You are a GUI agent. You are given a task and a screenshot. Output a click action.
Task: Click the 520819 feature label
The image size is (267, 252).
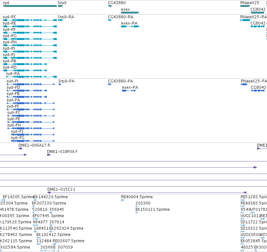[x=40, y=210]
